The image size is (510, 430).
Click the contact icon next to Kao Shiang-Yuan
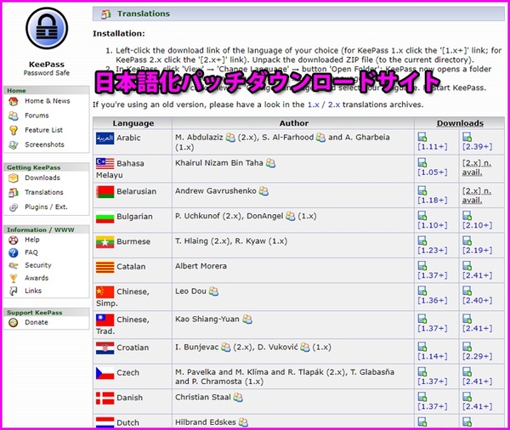(x=247, y=319)
